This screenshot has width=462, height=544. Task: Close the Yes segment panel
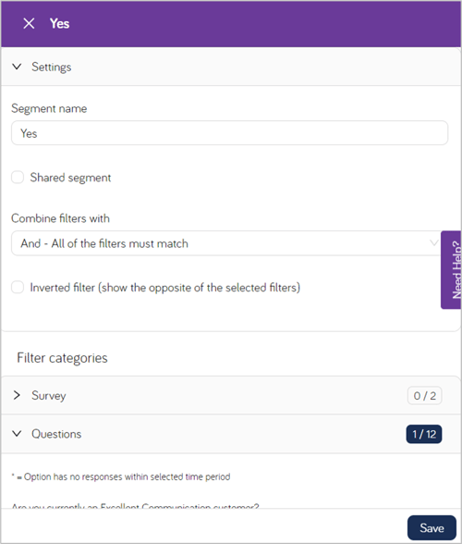29,24
